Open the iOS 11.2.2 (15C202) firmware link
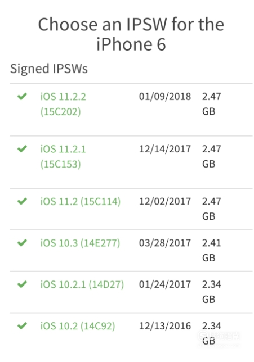 (63, 104)
